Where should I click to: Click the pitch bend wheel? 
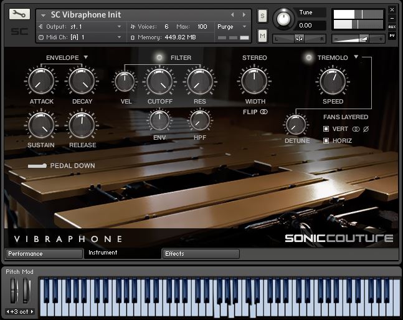(14, 291)
